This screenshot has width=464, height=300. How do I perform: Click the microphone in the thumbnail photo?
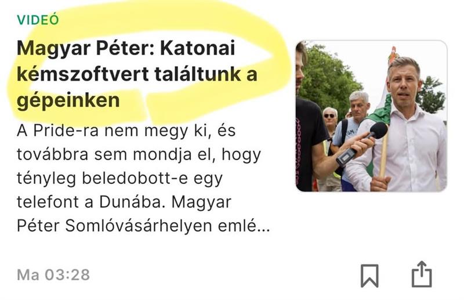(362, 144)
